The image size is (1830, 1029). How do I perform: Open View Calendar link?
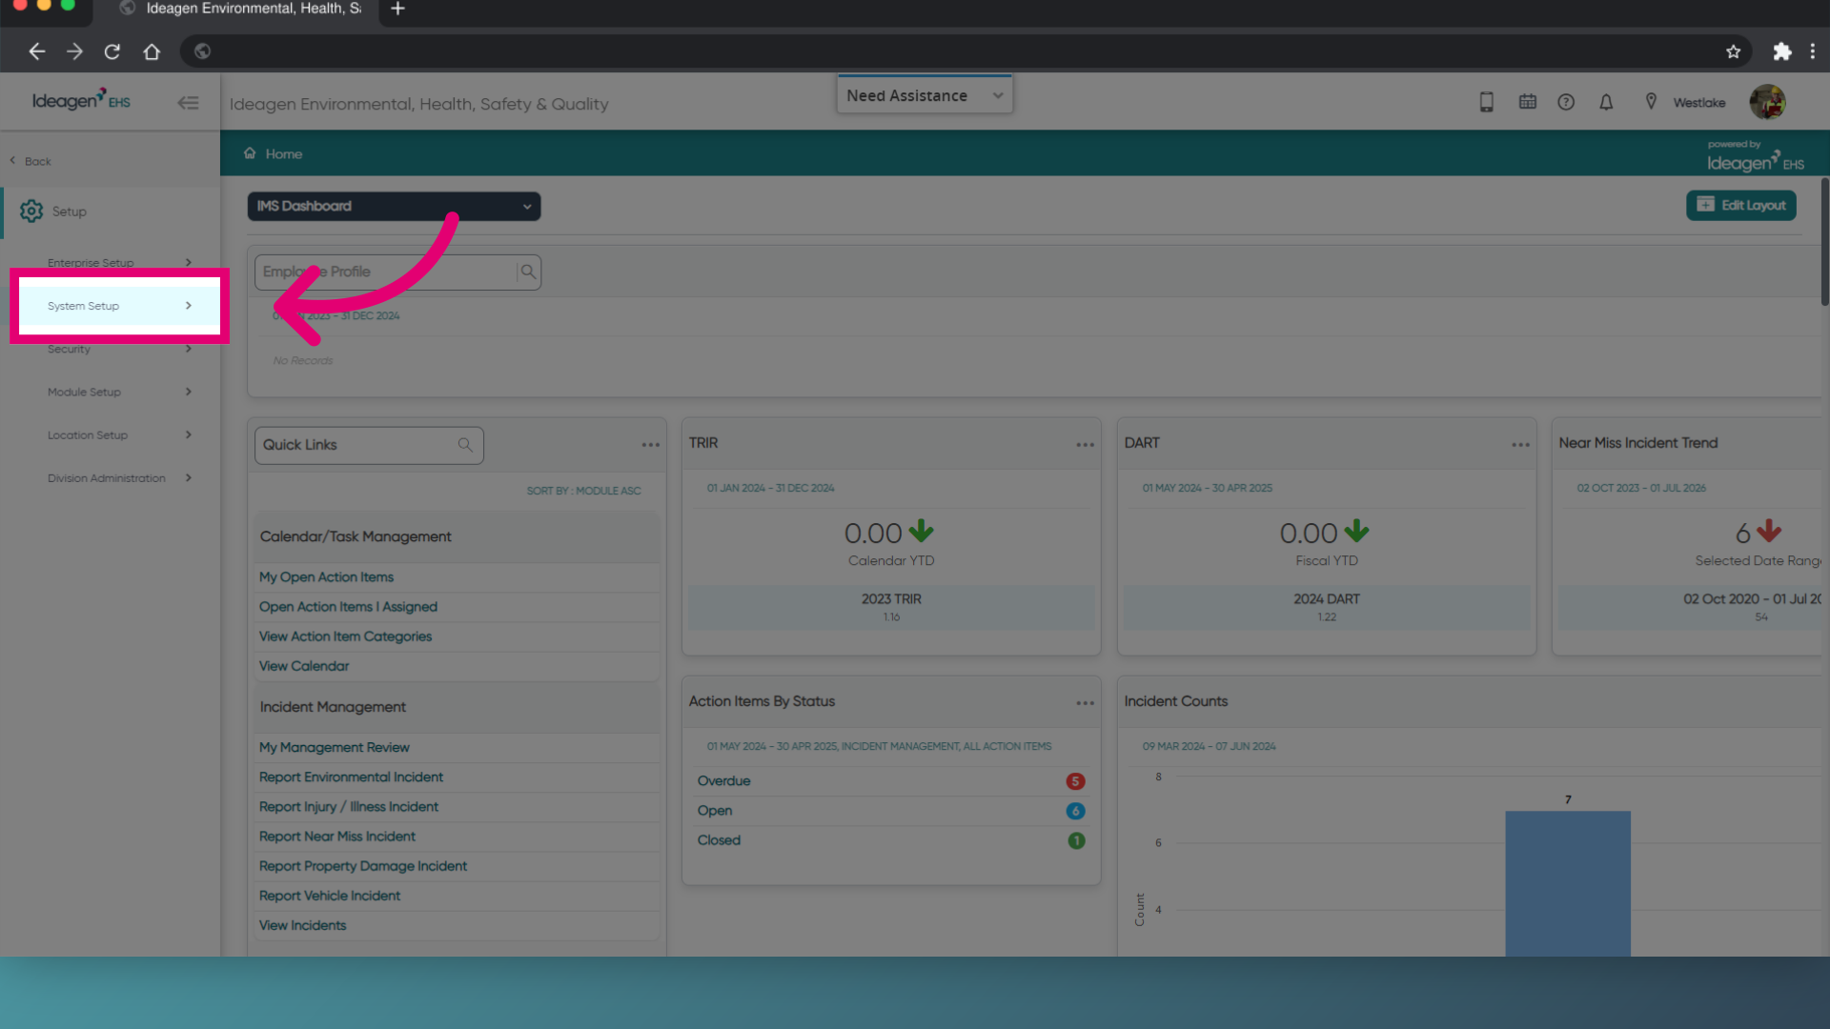(304, 666)
